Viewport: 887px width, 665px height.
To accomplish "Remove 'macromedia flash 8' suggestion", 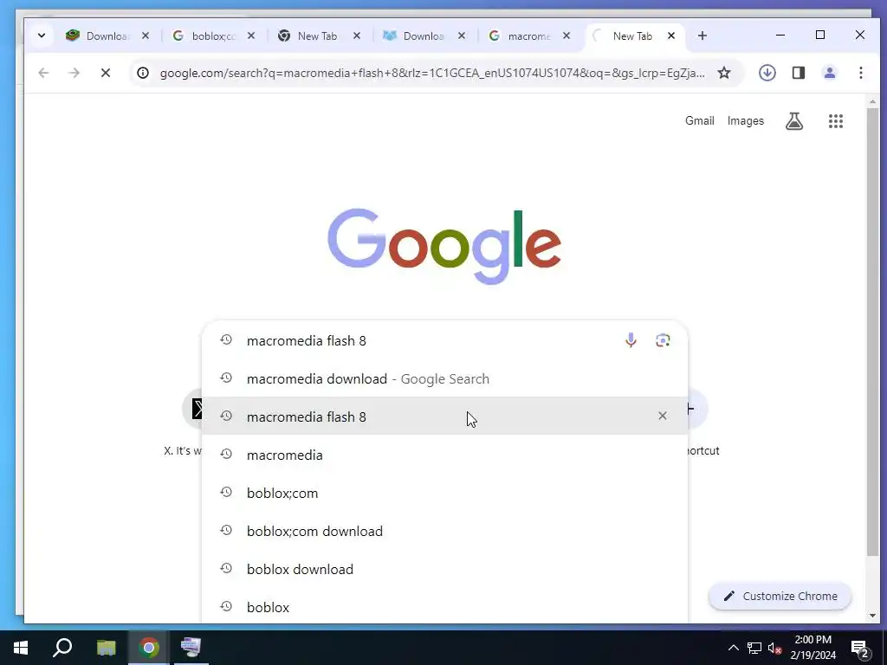I will 663,416.
